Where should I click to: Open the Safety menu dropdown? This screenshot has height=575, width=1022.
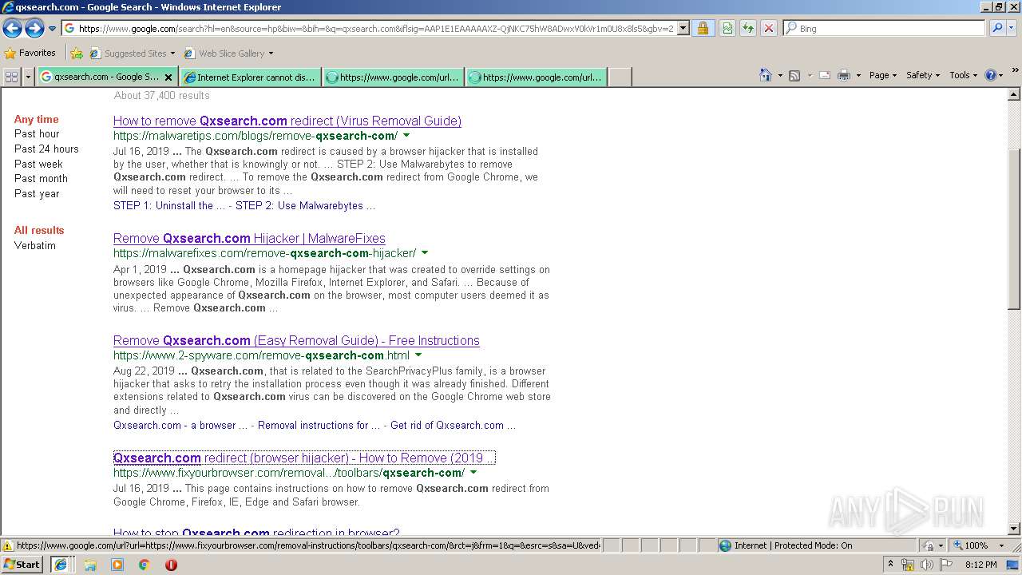click(924, 75)
